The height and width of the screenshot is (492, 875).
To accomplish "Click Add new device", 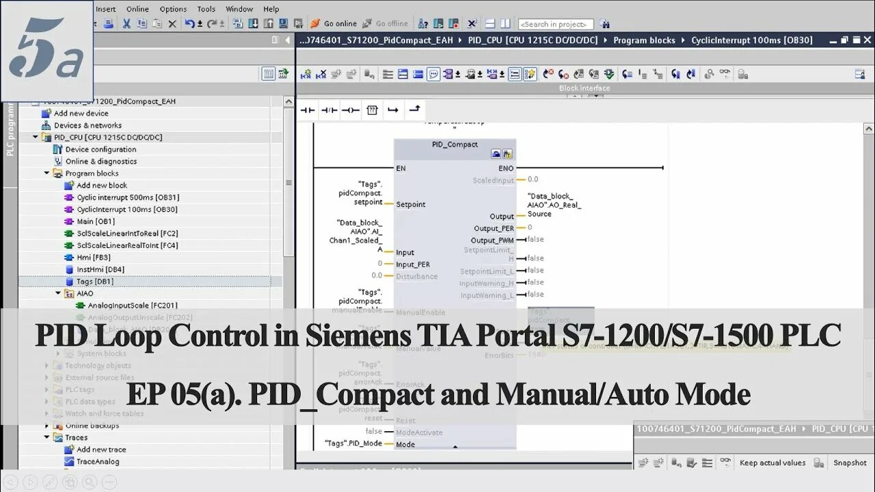I will pyautogui.click(x=81, y=113).
